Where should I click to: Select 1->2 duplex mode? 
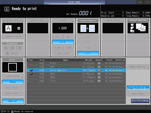point(88,48)
